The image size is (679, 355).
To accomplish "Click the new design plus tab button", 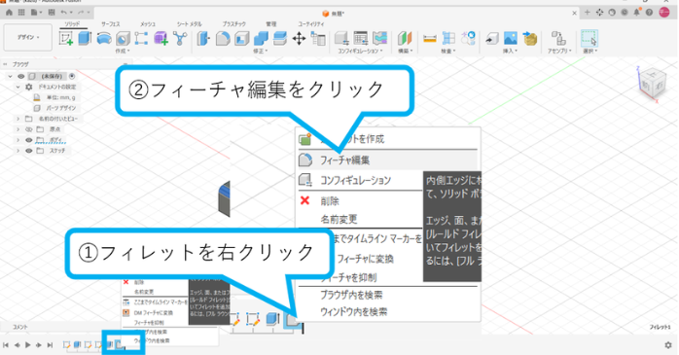I will pyautogui.click(x=588, y=13).
